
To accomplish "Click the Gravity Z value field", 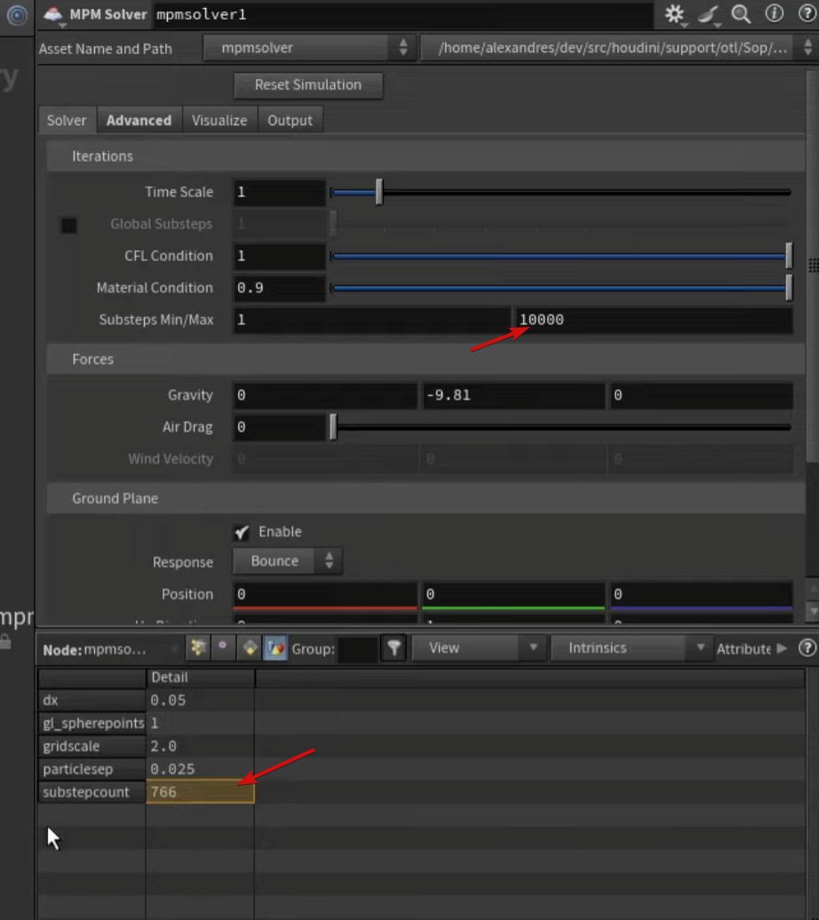I will [701, 395].
